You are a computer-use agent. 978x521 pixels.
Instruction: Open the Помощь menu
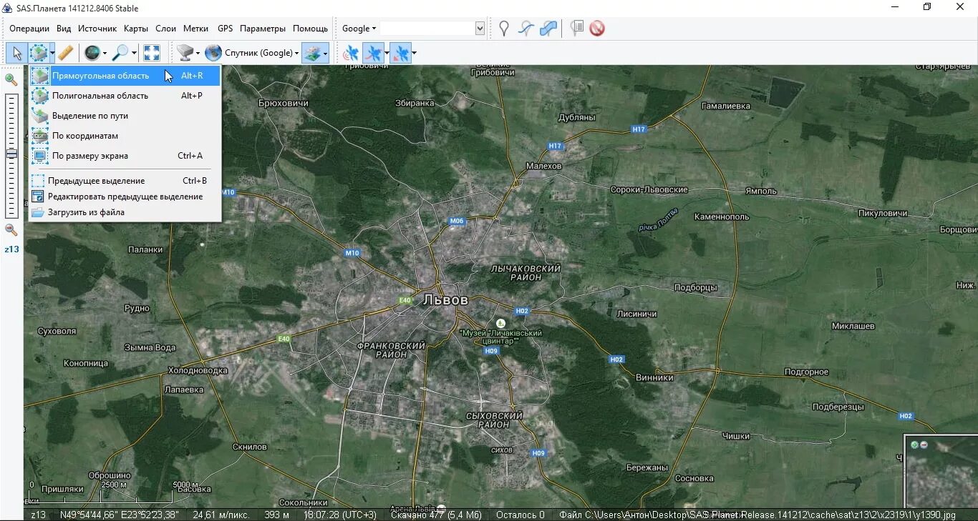coord(310,29)
